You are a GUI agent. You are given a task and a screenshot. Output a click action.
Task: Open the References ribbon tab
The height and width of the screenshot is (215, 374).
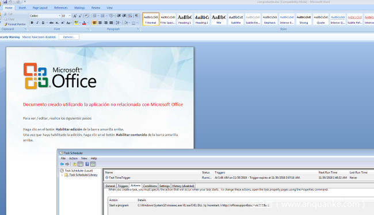(61, 8)
